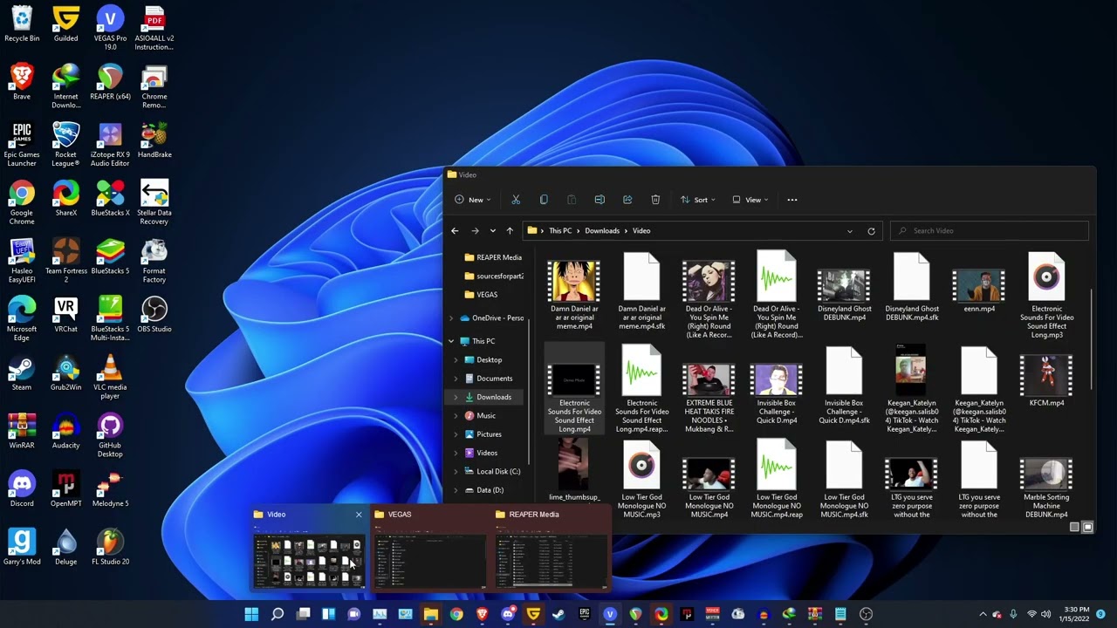
Task: Select Disneyland Ghost DEBUNK.mp4 file
Action: [844, 295]
